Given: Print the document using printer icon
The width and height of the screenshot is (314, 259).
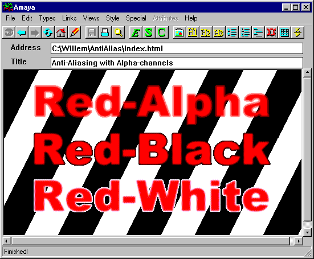Looking at the screenshot, I should tap(105, 32).
